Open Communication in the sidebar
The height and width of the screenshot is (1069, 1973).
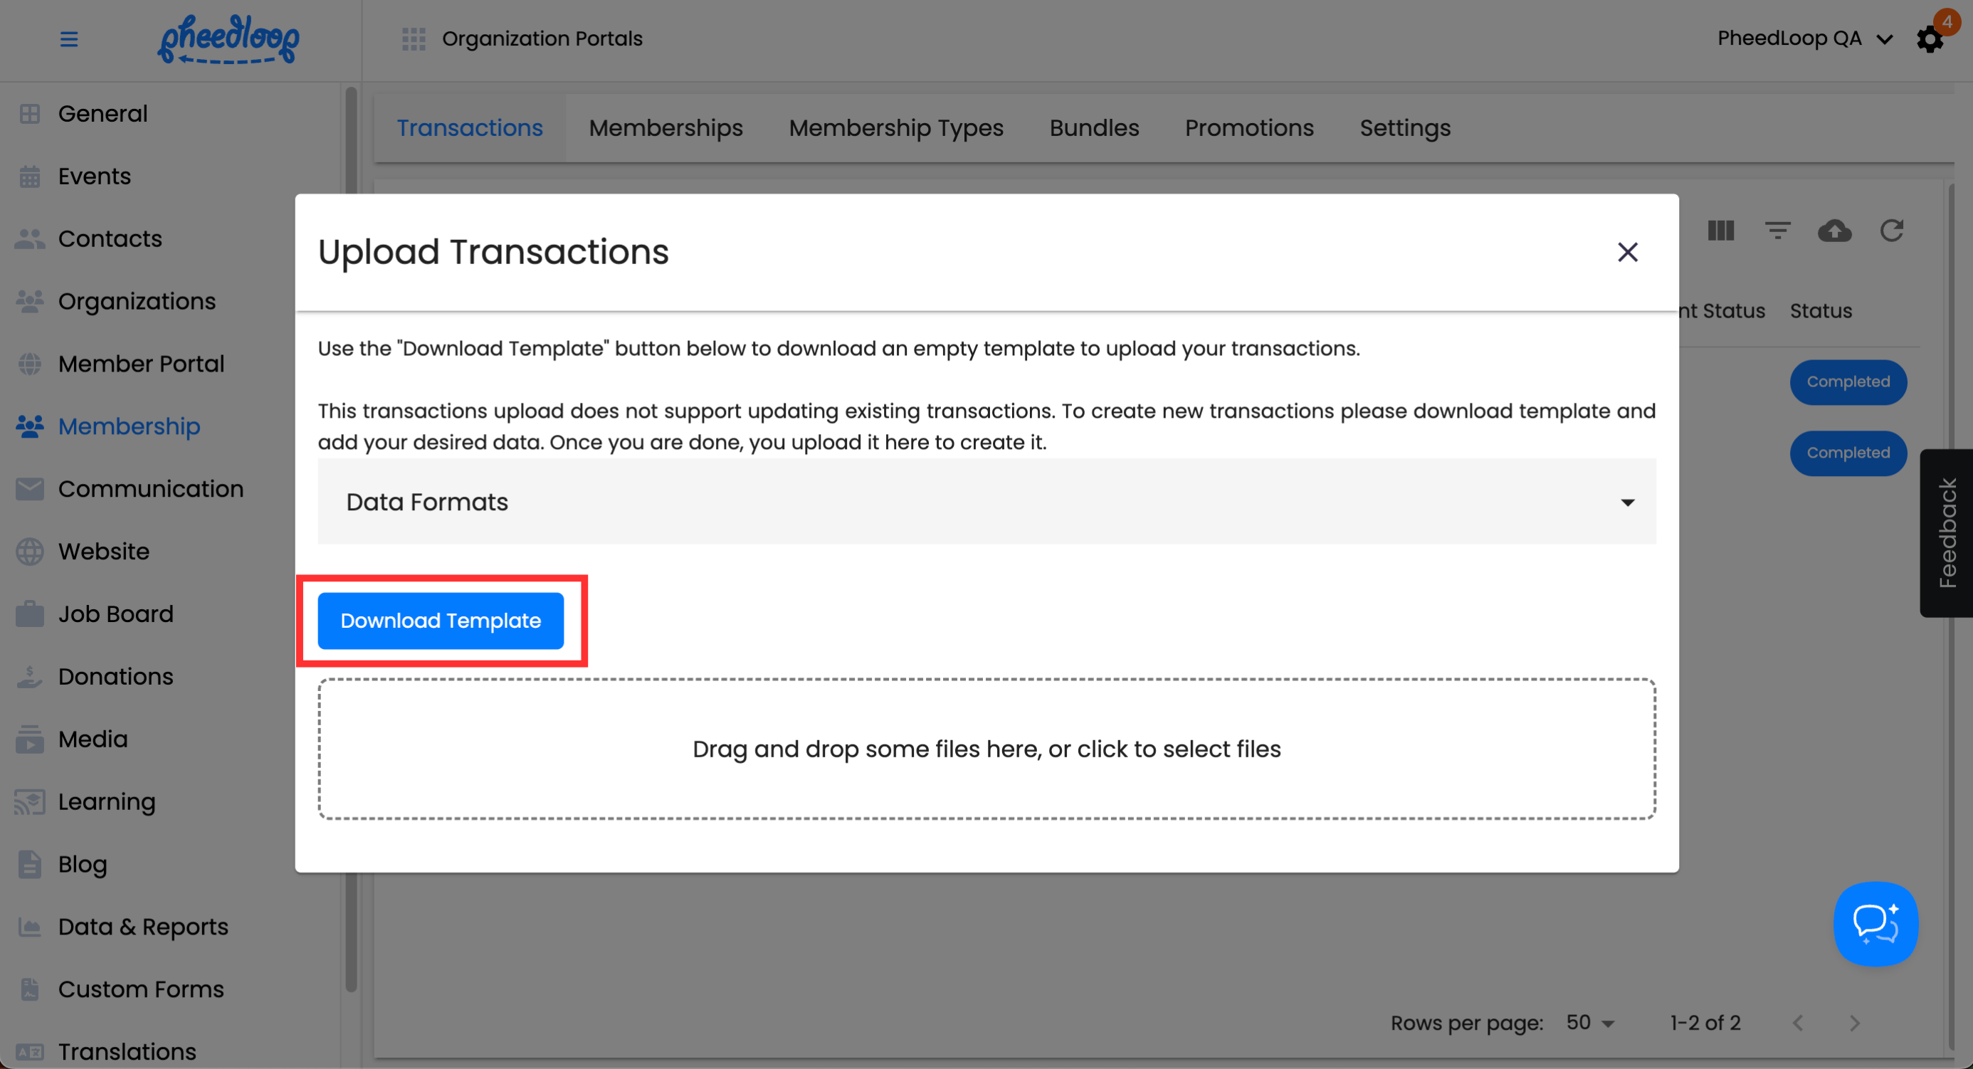(x=150, y=488)
